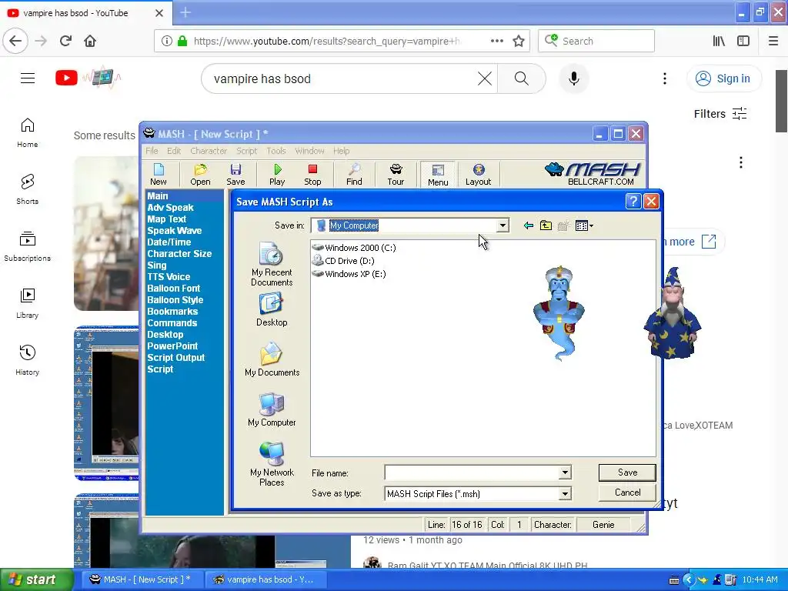Click the voice search microphone icon
This screenshot has height=591, width=788.
click(574, 78)
